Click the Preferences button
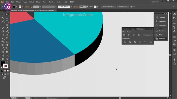The height and width of the screenshot is (99, 177). tap(123, 7)
